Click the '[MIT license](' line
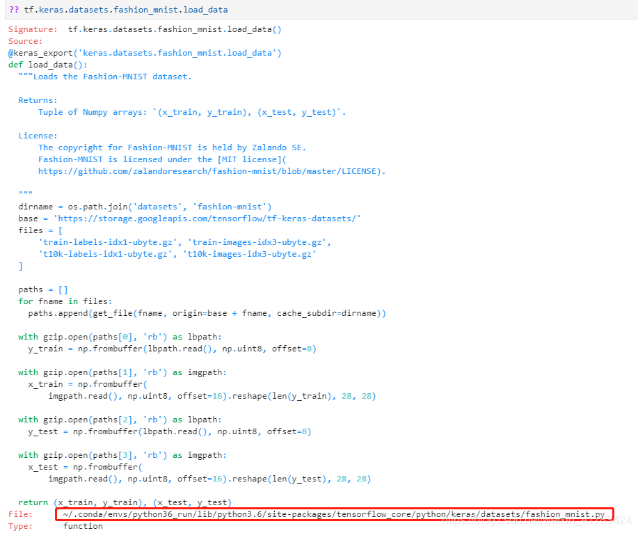 click(162, 159)
